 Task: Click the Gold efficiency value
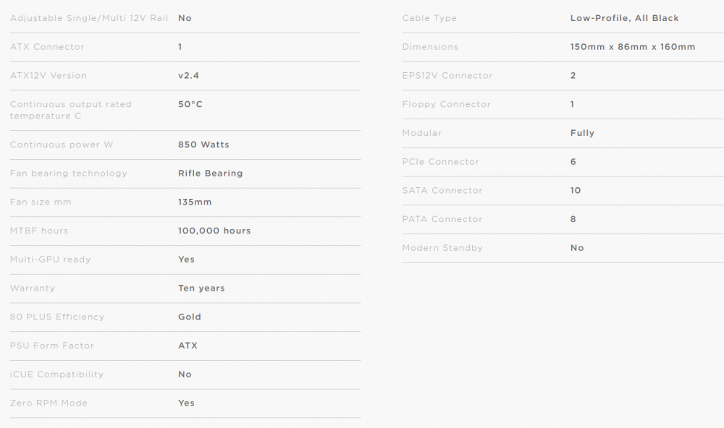click(x=190, y=317)
